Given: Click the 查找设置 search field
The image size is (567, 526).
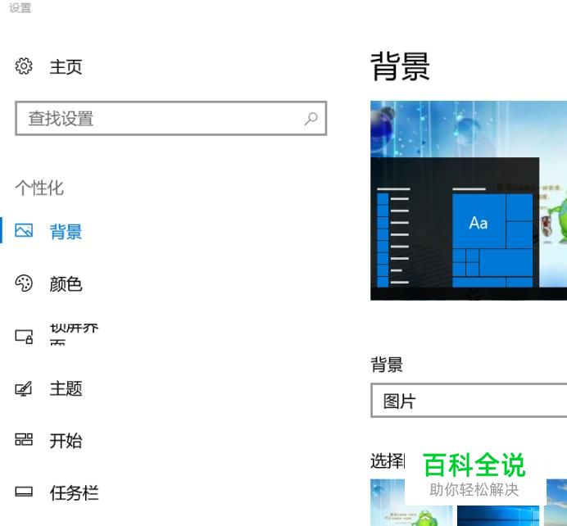Looking at the screenshot, I should (x=171, y=118).
